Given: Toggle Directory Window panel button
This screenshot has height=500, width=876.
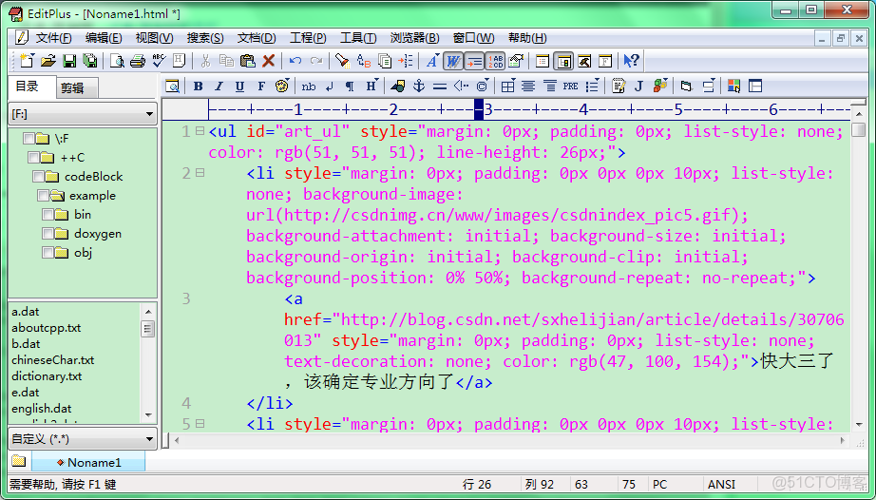Looking at the screenshot, I should pyautogui.click(x=563, y=60).
